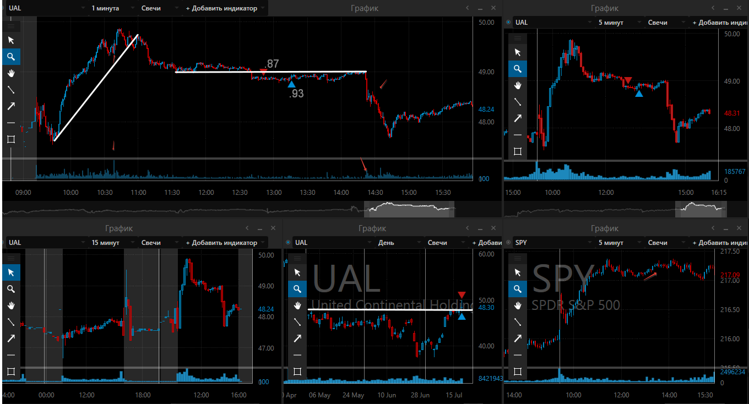This screenshot has height=404, width=749.
Task: Click График title of SPY panel
Action: 604,228
